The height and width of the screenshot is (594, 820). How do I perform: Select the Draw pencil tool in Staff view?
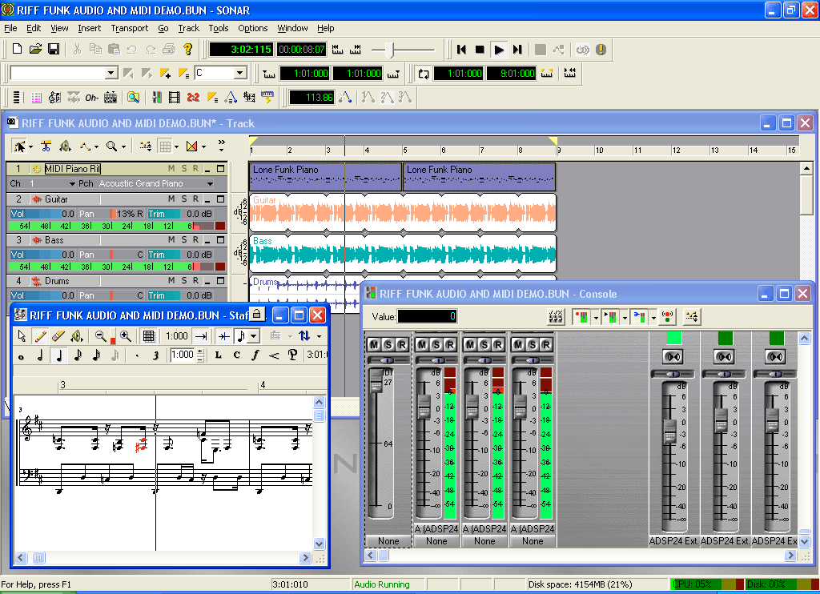pyautogui.click(x=39, y=336)
